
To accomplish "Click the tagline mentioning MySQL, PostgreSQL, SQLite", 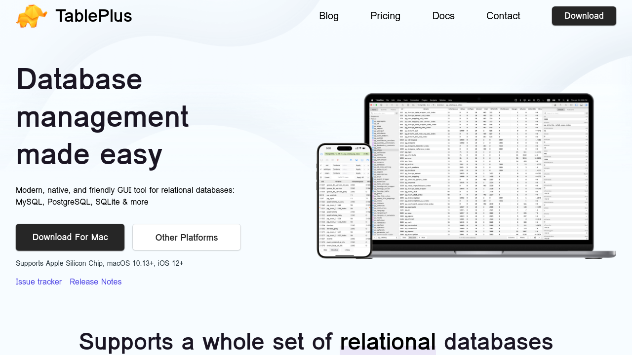I will click(x=125, y=196).
